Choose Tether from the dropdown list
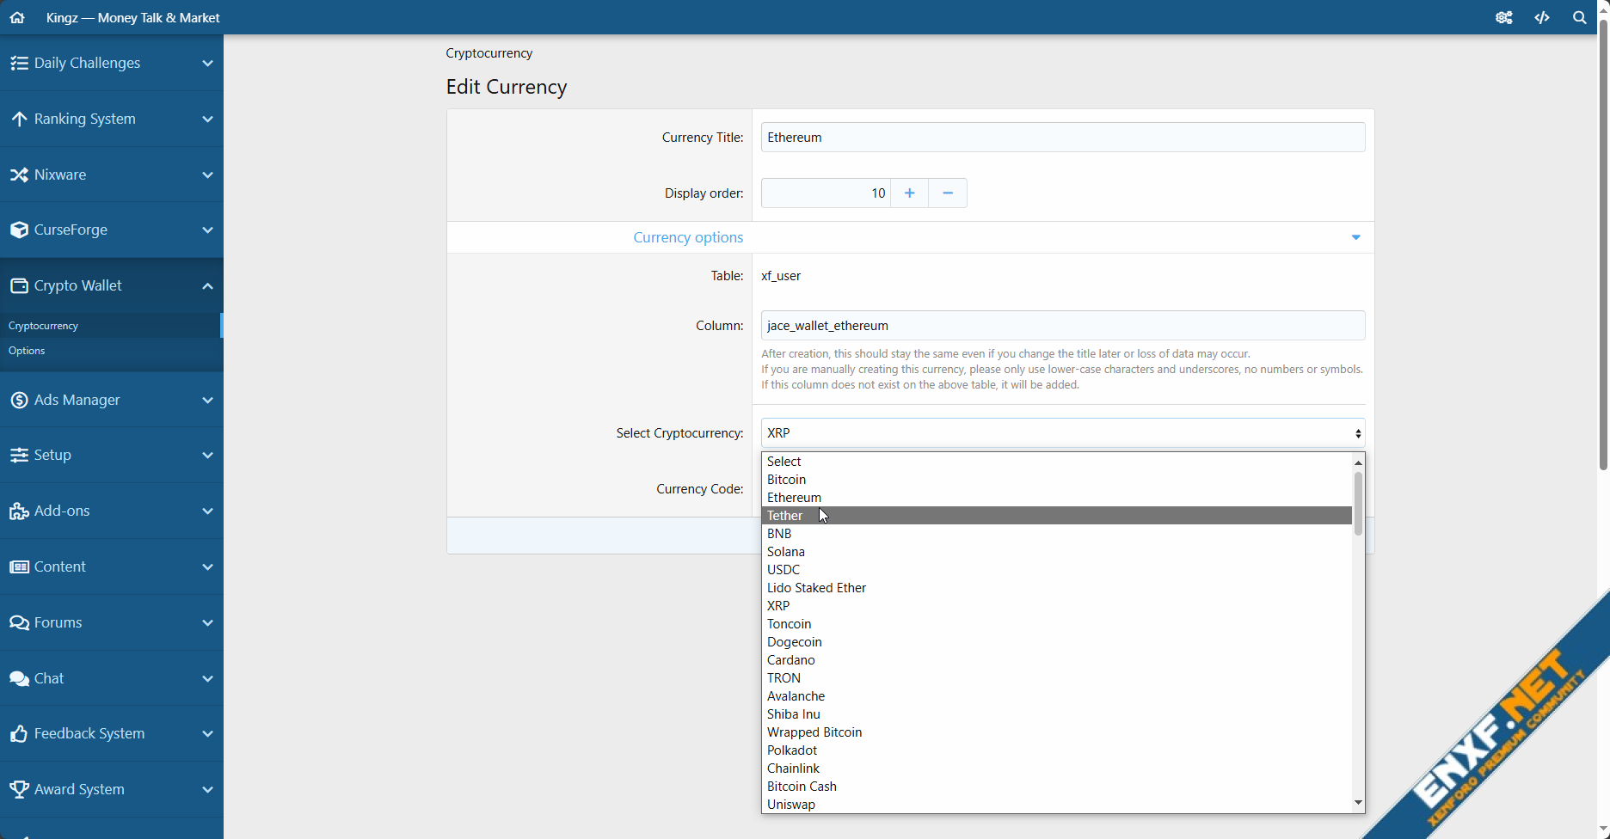Image resolution: width=1610 pixels, height=839 pixels. [x=1056, y=516]
